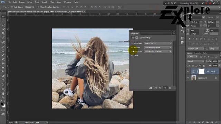Open the Load 3D LUT dropdown
The height and width of the screenshot is (124, 221).
click(x=158, y=43)
